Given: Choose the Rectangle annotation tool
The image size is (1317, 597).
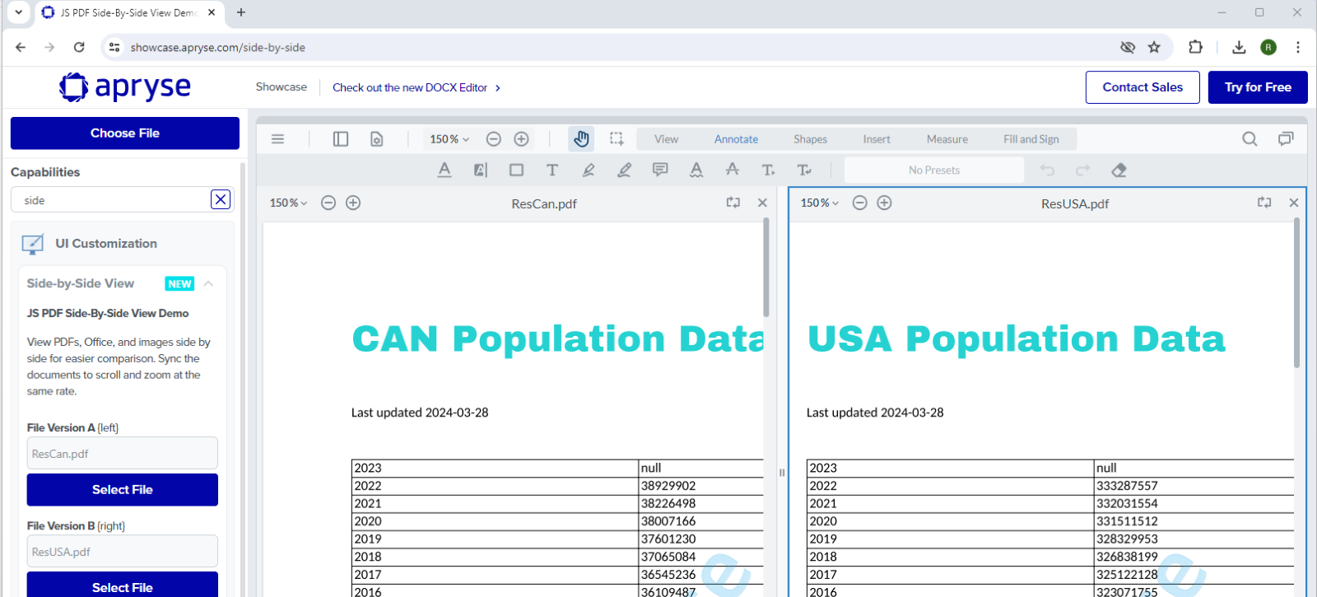Looking at the screenshot, I should (516, 170).
